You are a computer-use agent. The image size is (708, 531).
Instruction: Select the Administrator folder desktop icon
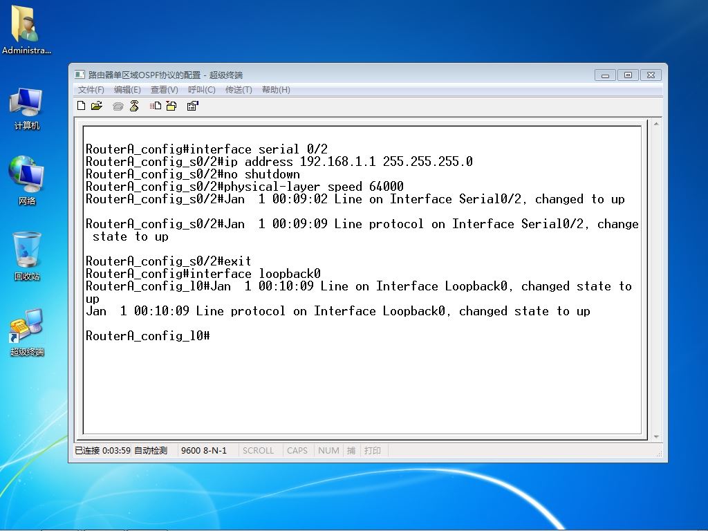coord(26,30)
